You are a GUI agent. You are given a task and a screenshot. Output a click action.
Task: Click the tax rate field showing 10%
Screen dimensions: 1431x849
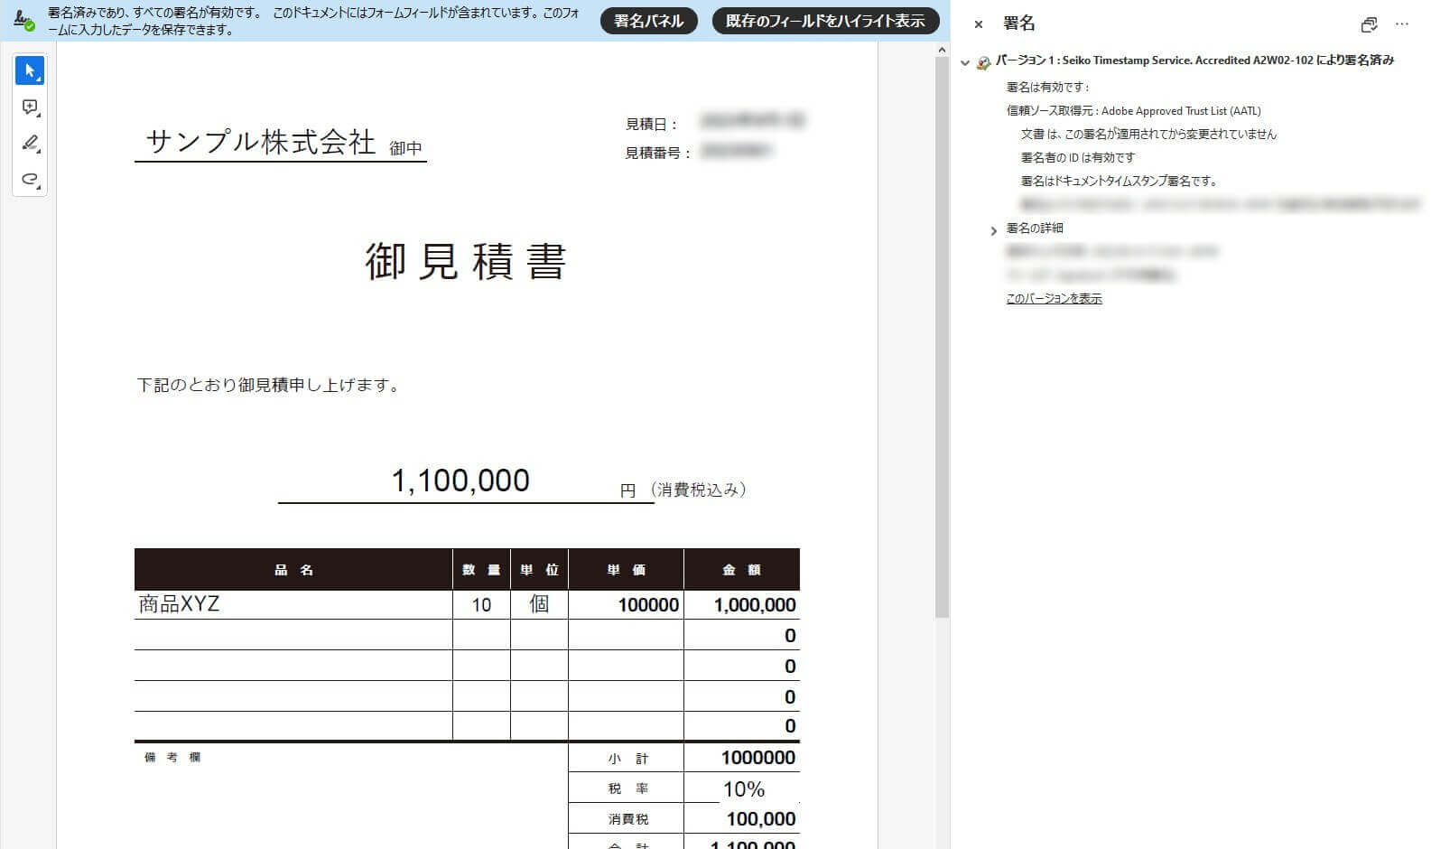click(x=742, y=788)
